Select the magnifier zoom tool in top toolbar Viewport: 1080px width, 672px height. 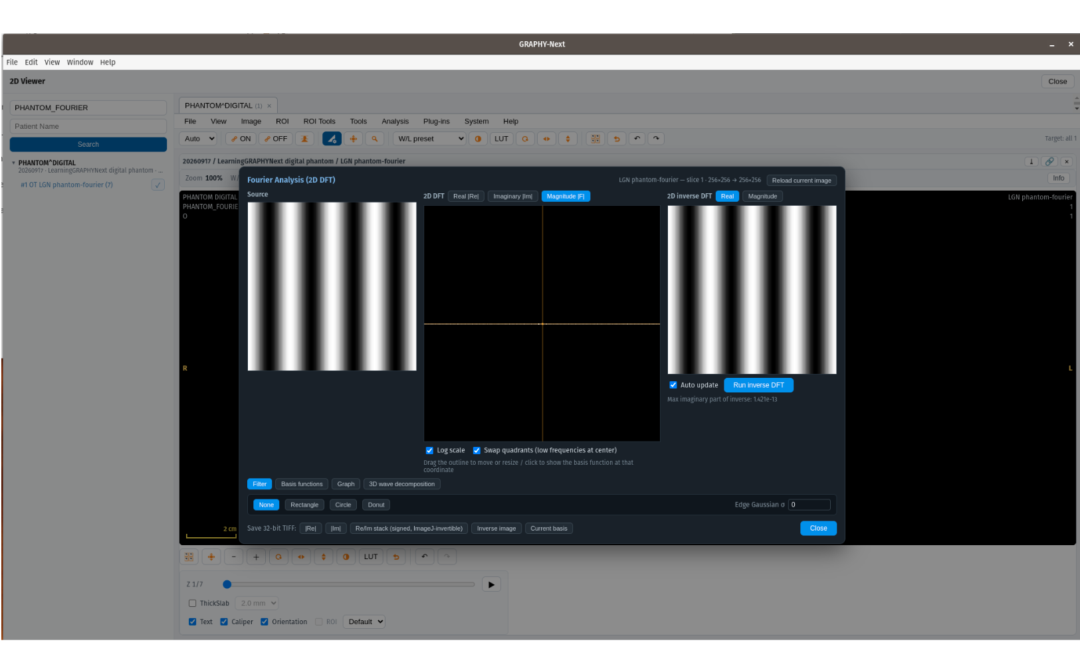click(375, 139)
